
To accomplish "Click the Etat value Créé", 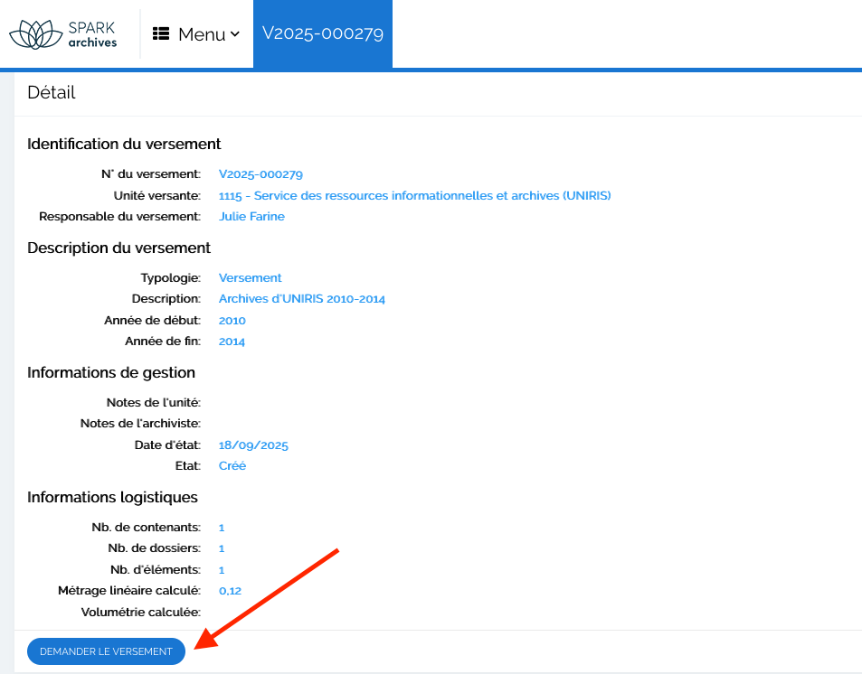I will 232,466.
